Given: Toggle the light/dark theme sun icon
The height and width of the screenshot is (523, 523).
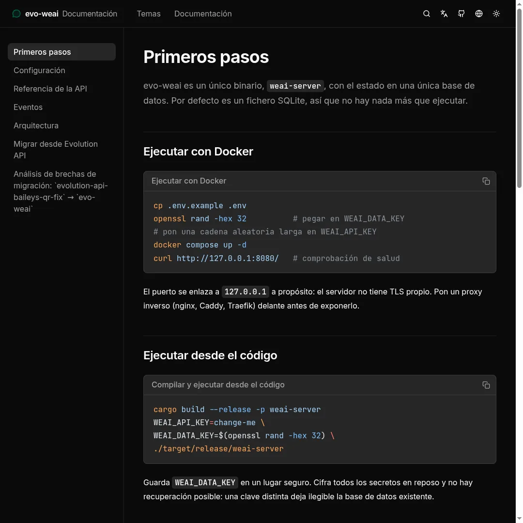Looking at the screenshot, I should point(496,14).
